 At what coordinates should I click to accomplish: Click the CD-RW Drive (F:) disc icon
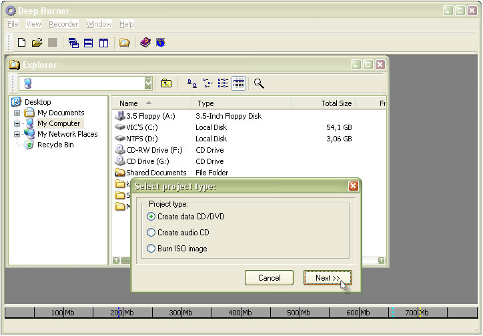point(120,150)
